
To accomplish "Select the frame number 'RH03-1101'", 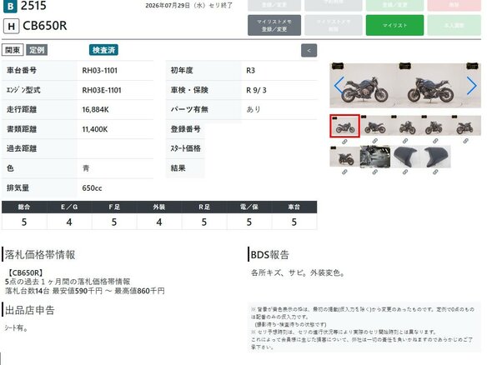I will point(100,71).
